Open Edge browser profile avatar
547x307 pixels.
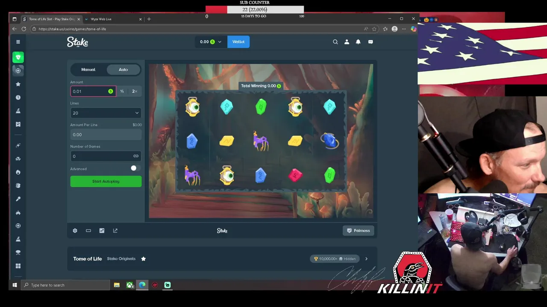[x=394, y=29]
